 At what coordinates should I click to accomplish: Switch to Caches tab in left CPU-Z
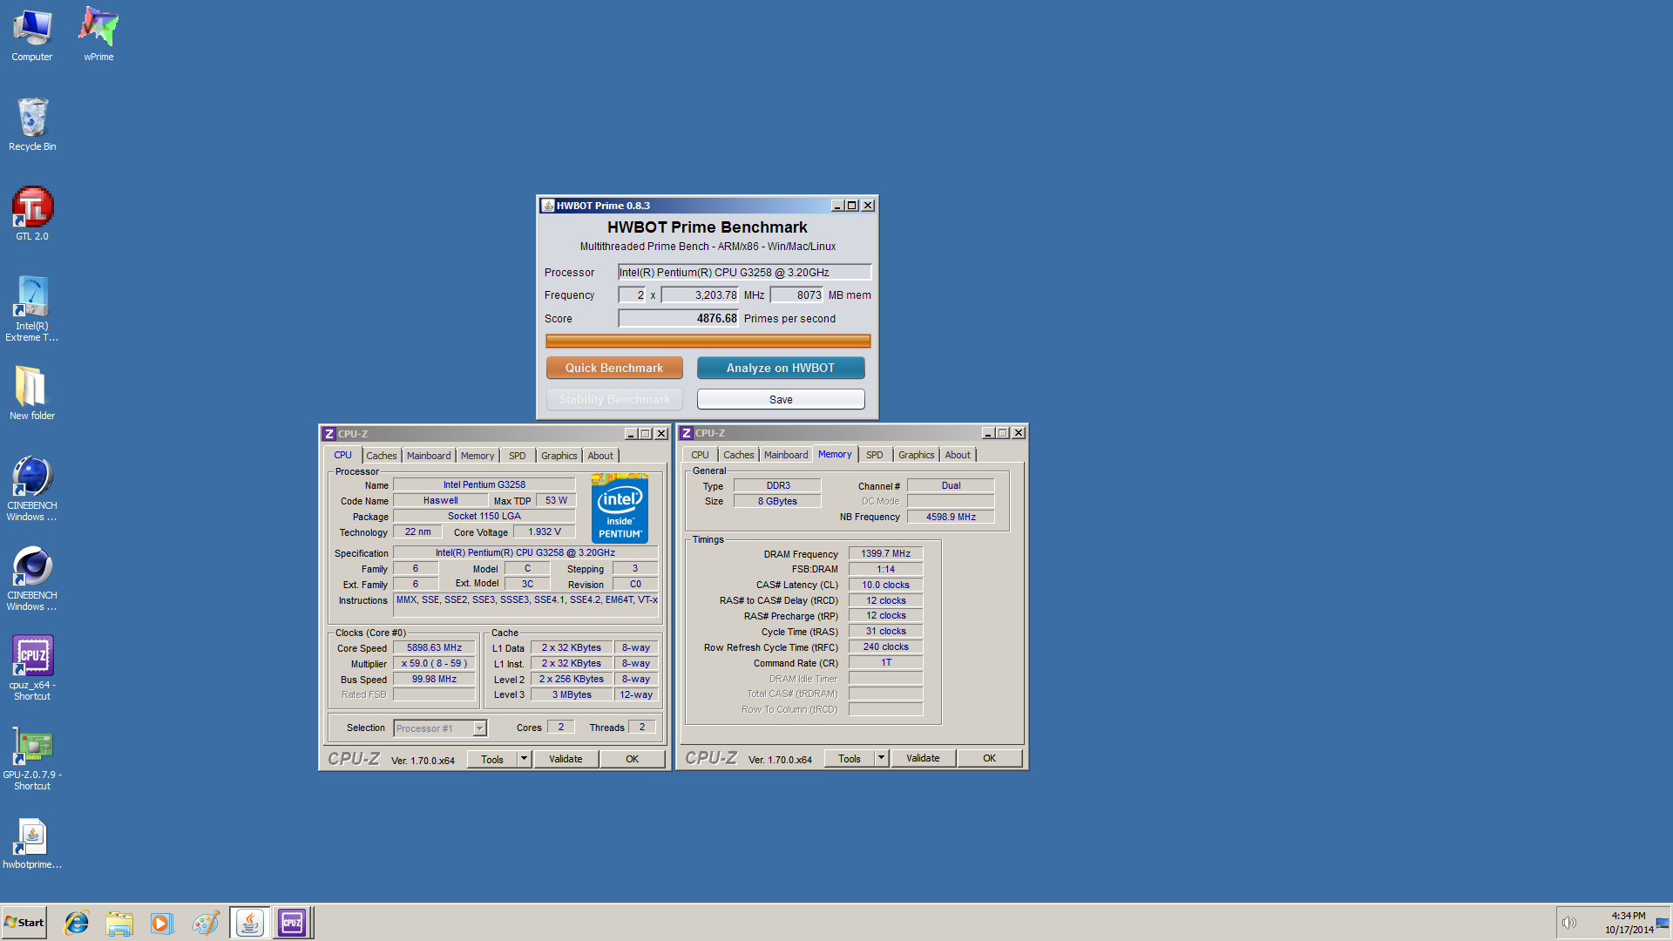pyautogui.click(x=382, y=456)
